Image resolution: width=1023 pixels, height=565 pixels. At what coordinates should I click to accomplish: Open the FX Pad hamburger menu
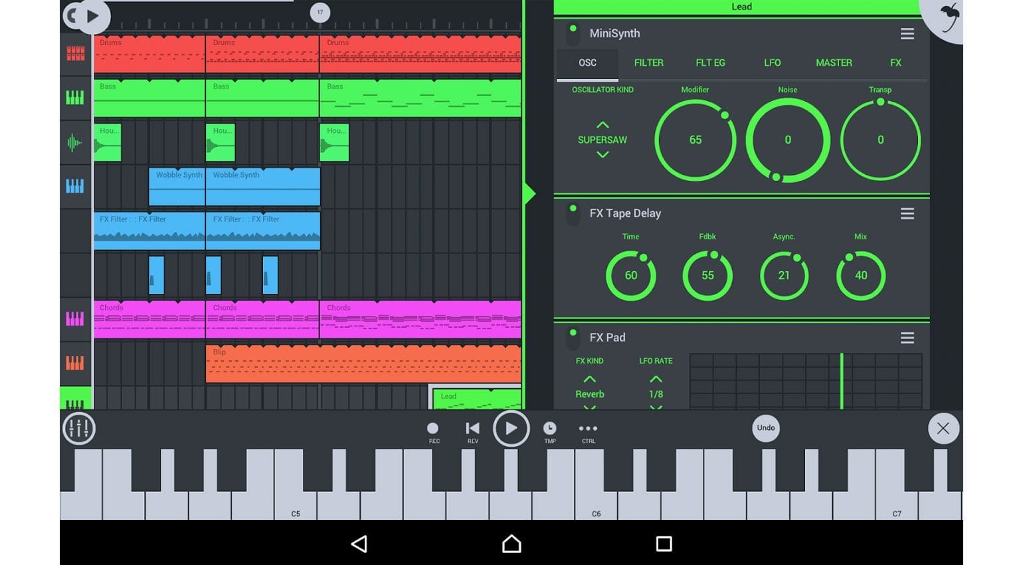tap(907, 338)
